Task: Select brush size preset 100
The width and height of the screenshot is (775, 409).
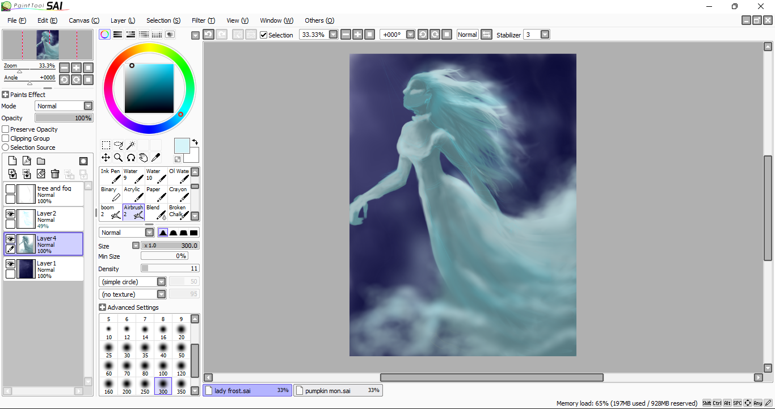Action: (163, 369)
